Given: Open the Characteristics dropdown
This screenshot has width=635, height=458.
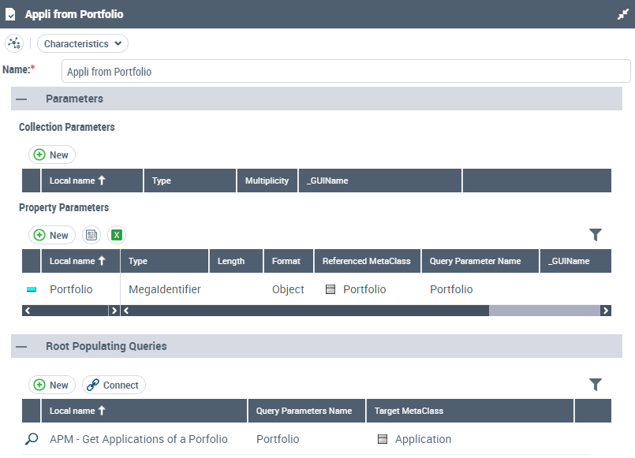Looking at the screenshot, I should 83,44.
